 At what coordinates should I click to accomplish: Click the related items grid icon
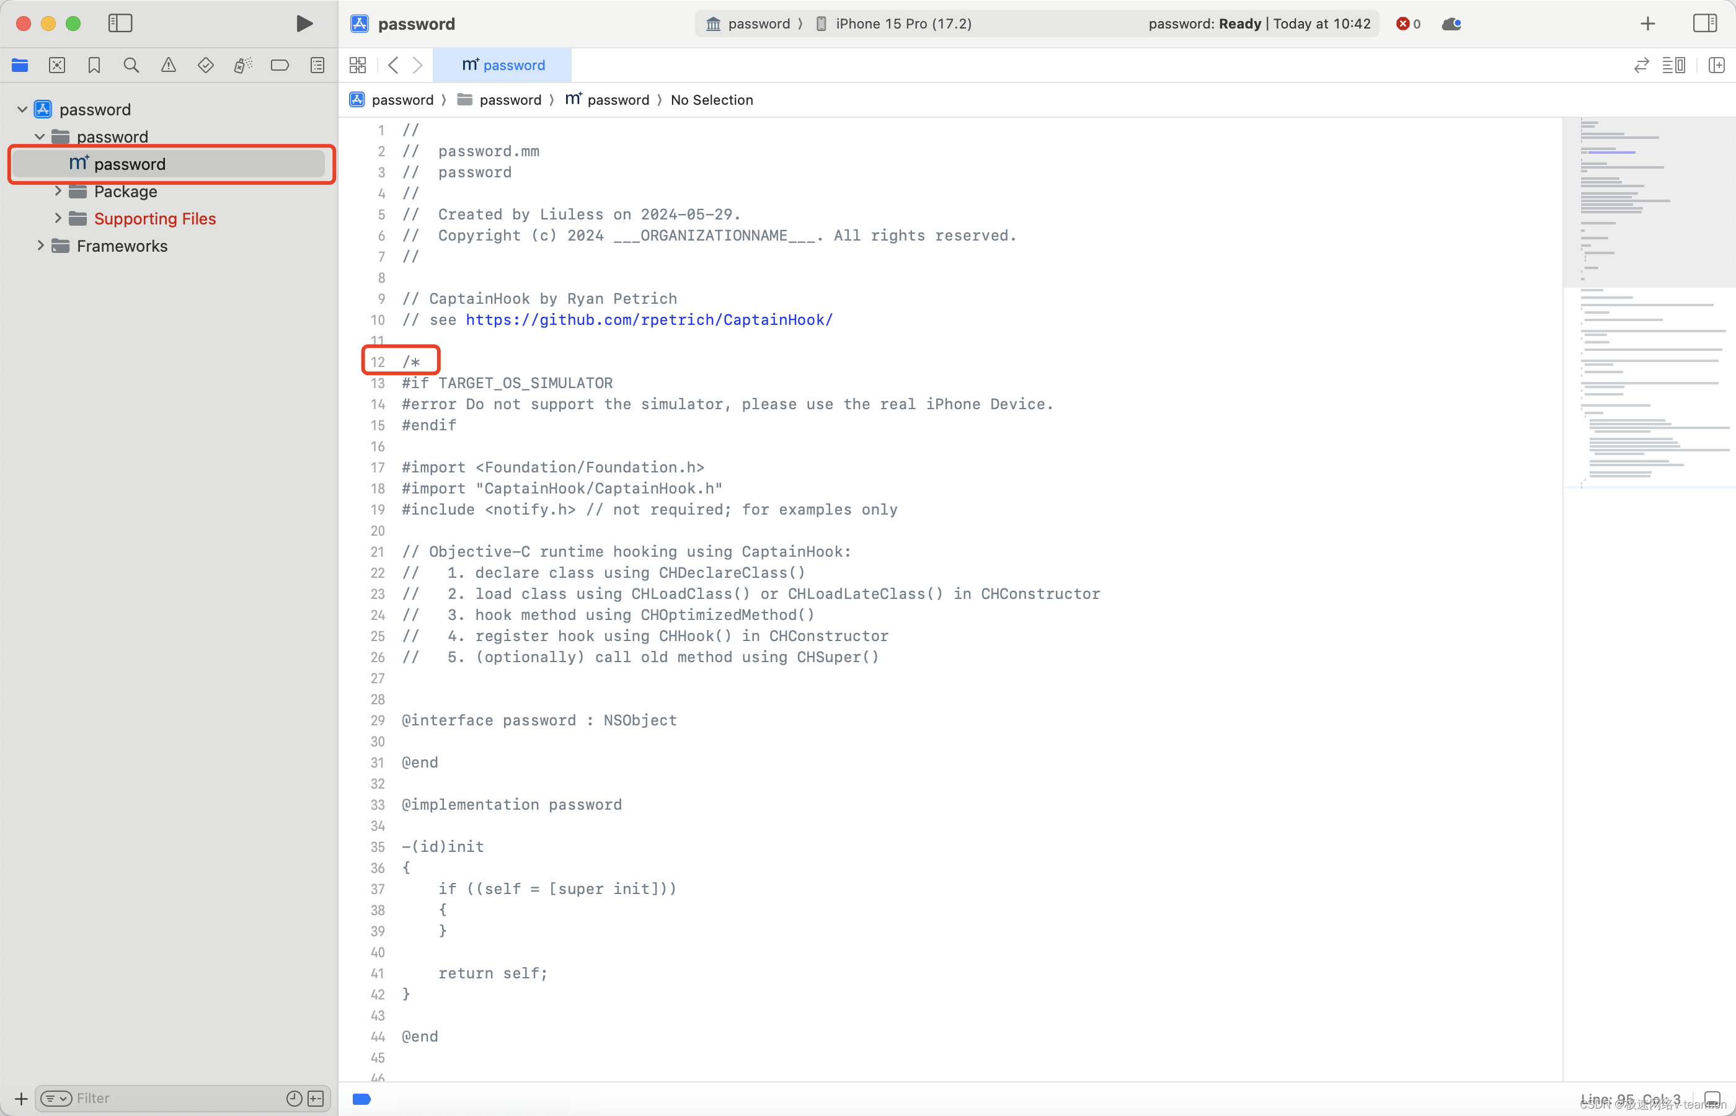click(x=358, y=65)
